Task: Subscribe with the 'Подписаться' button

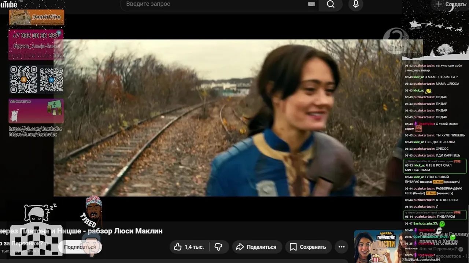Action: (x=80, y=247)
